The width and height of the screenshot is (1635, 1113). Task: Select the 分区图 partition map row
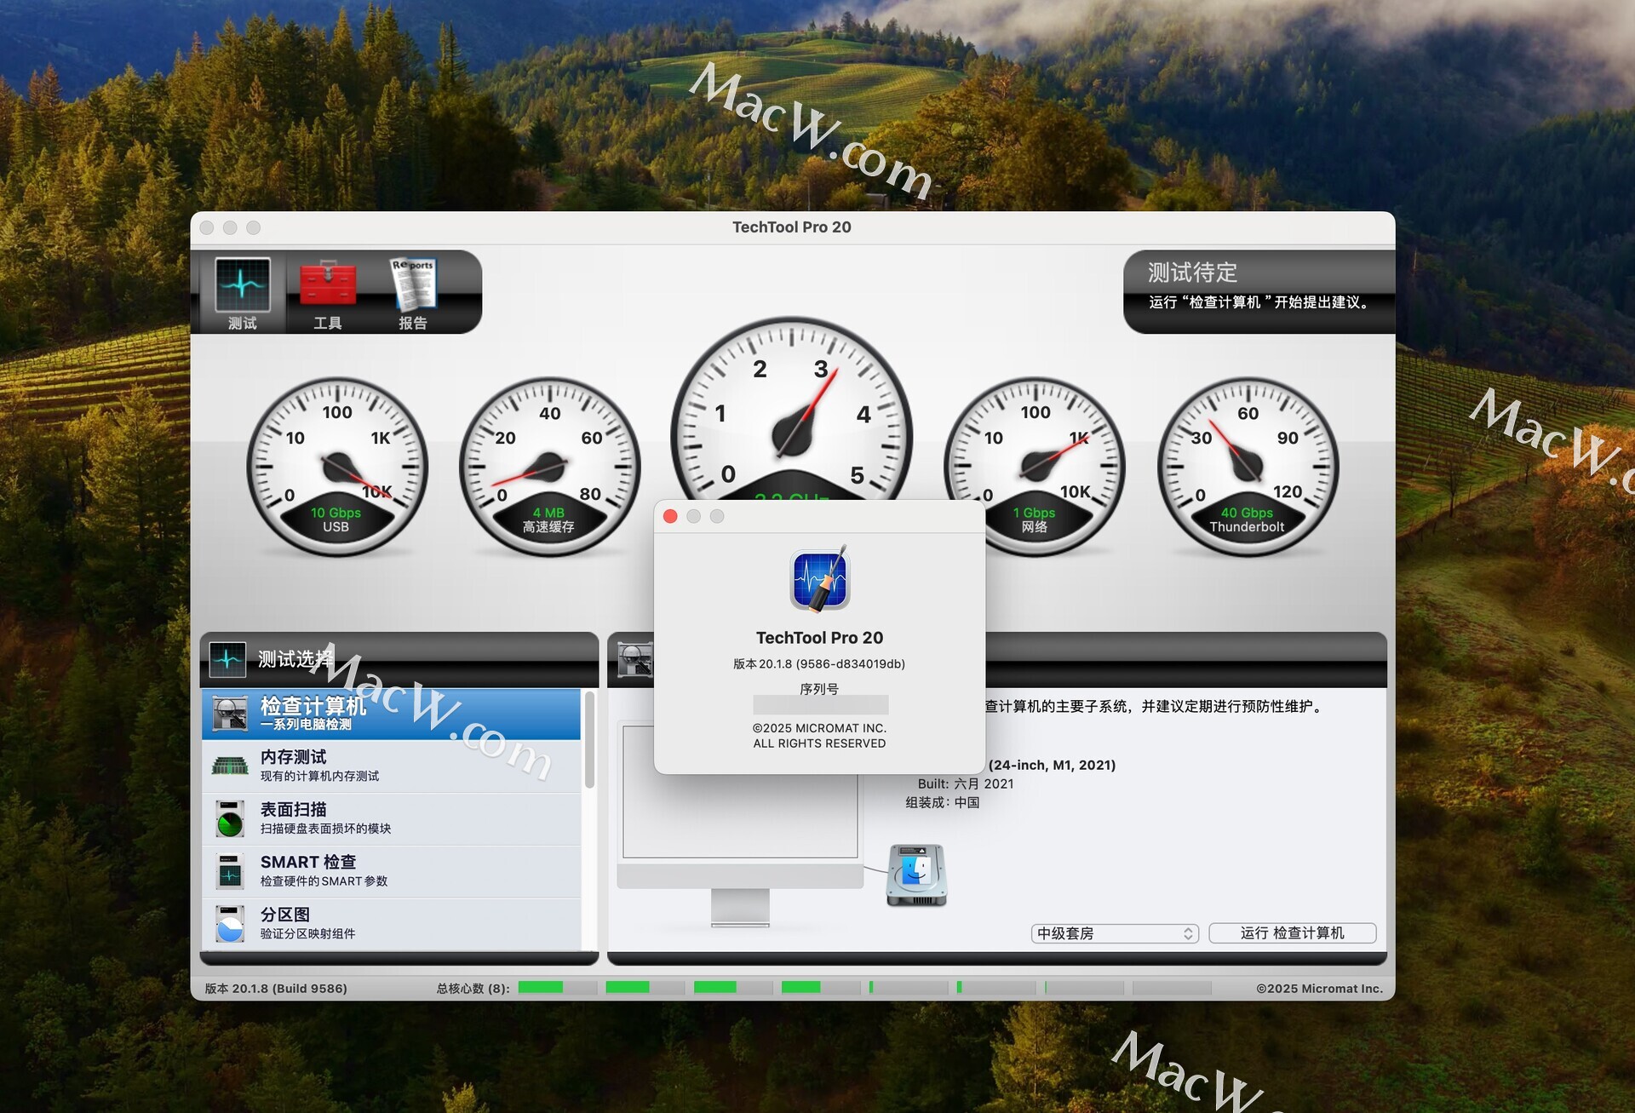[392, 924]
